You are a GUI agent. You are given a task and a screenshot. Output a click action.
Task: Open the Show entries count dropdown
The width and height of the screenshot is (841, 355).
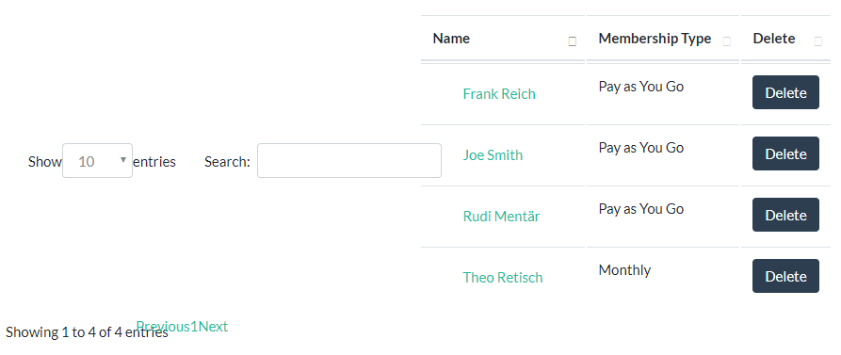pyautogui.click(x=97, y=160)
